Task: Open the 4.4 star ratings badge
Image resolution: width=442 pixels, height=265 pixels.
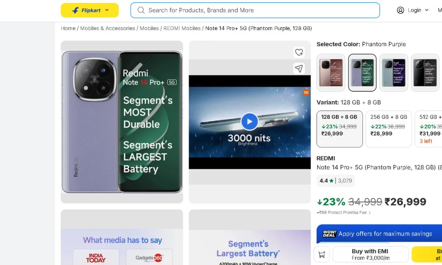Action: pyautogui.click(x=336, y=181)
